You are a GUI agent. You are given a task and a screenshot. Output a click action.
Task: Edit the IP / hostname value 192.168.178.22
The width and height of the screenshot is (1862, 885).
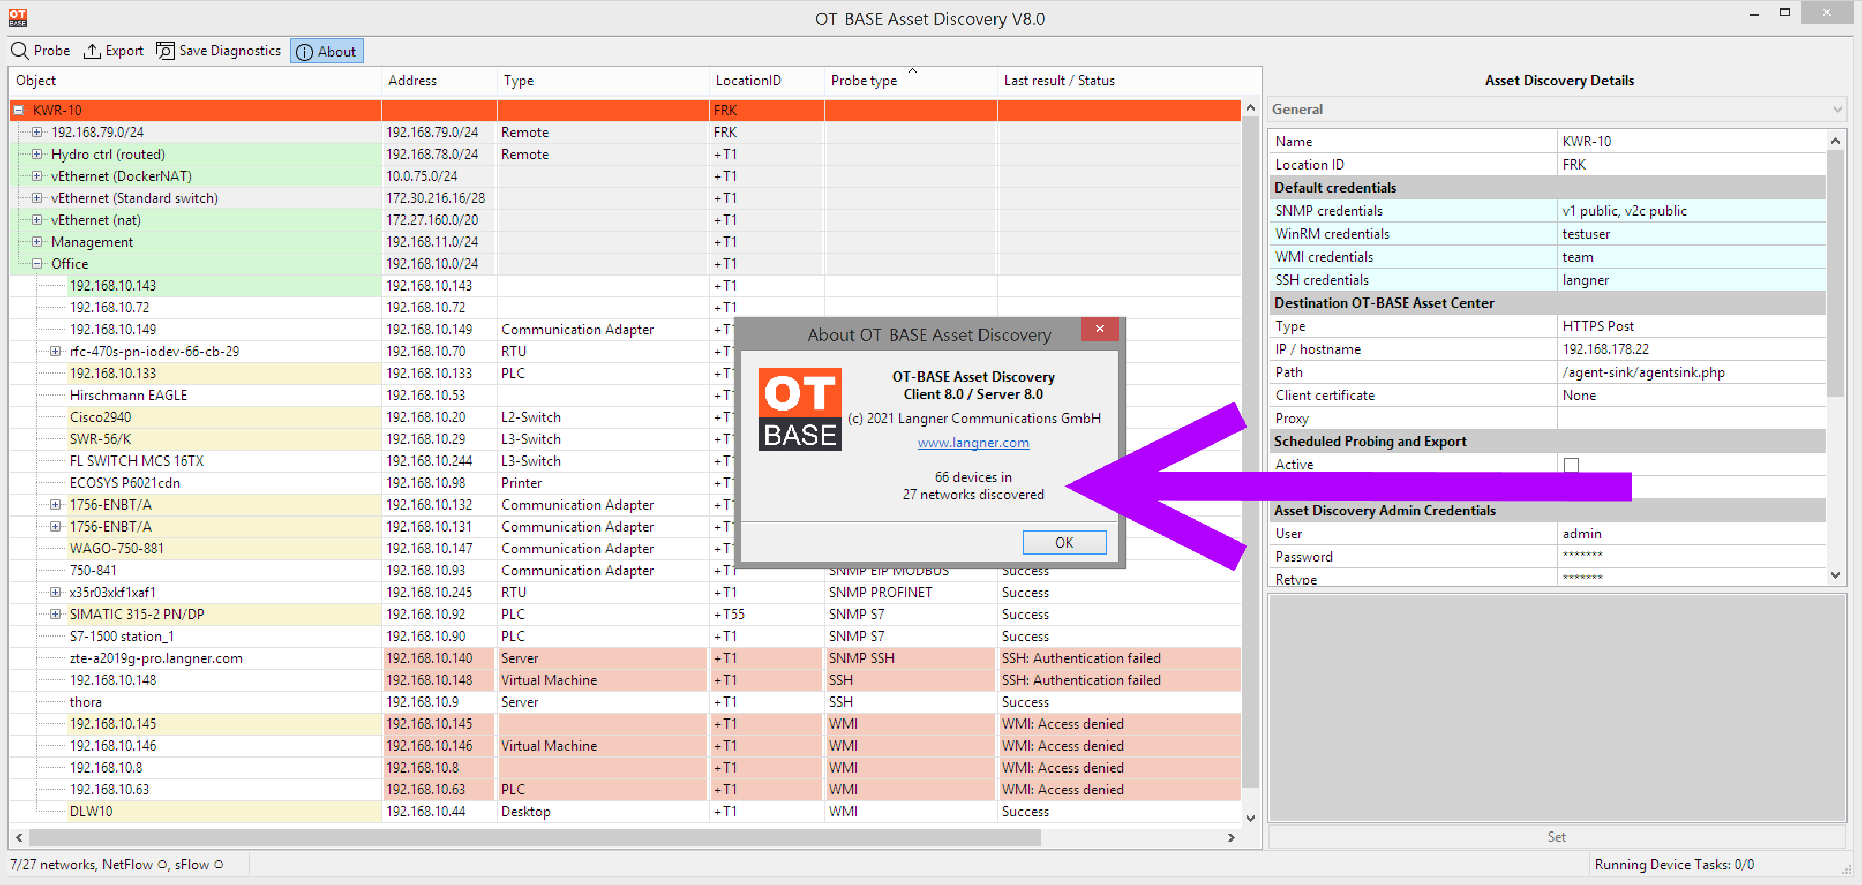1691,349
